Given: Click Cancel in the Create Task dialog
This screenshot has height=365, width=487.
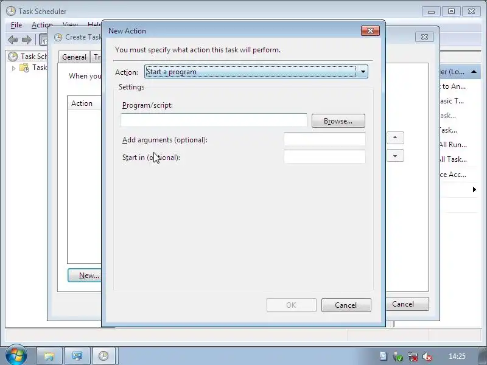Looking at the screenshot, I should [407, 304].
